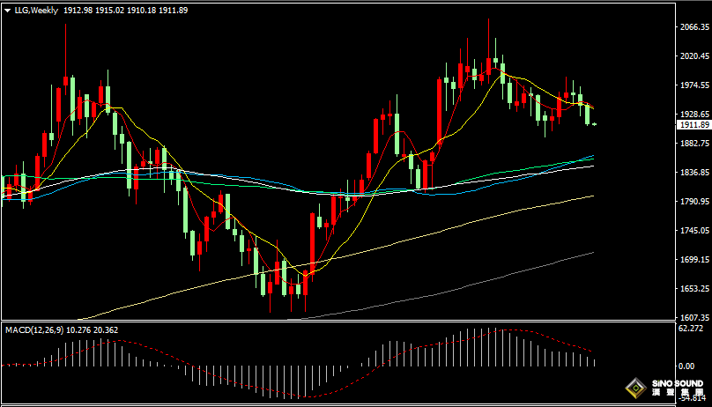The height and width of the screenshot is (407, 712).
Task: Click the 1699.15 price axis label
Action: coord(693,260)
